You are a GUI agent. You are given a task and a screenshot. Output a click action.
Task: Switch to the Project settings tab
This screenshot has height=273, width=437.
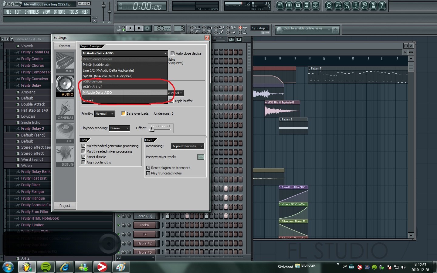tap(65, 206)
